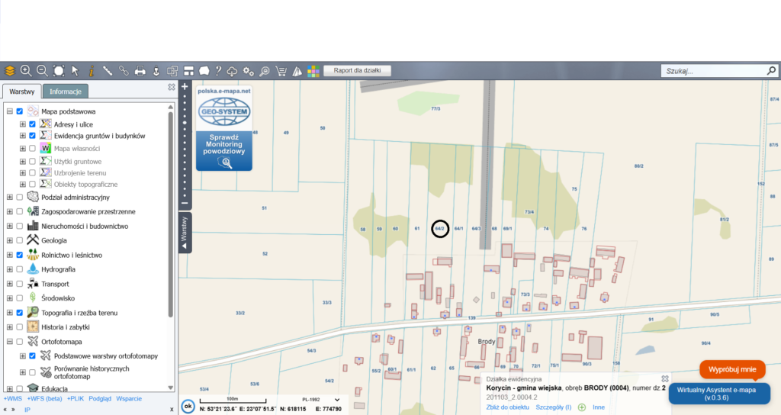Click the Zbliż do obiektu link

(507, 407)
